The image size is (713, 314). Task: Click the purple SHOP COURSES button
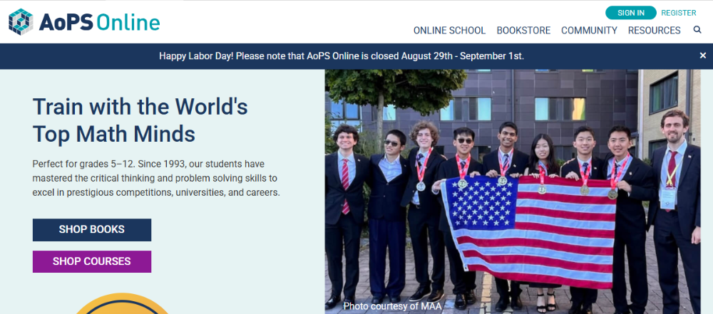point(92,261)
